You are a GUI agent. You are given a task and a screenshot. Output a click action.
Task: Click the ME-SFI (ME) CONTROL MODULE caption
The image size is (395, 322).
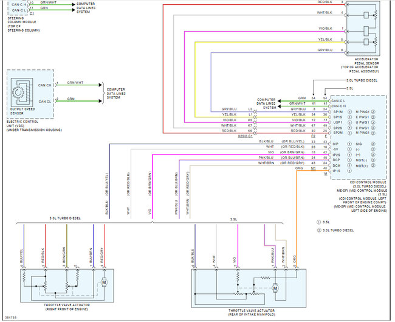click(362, 191)
